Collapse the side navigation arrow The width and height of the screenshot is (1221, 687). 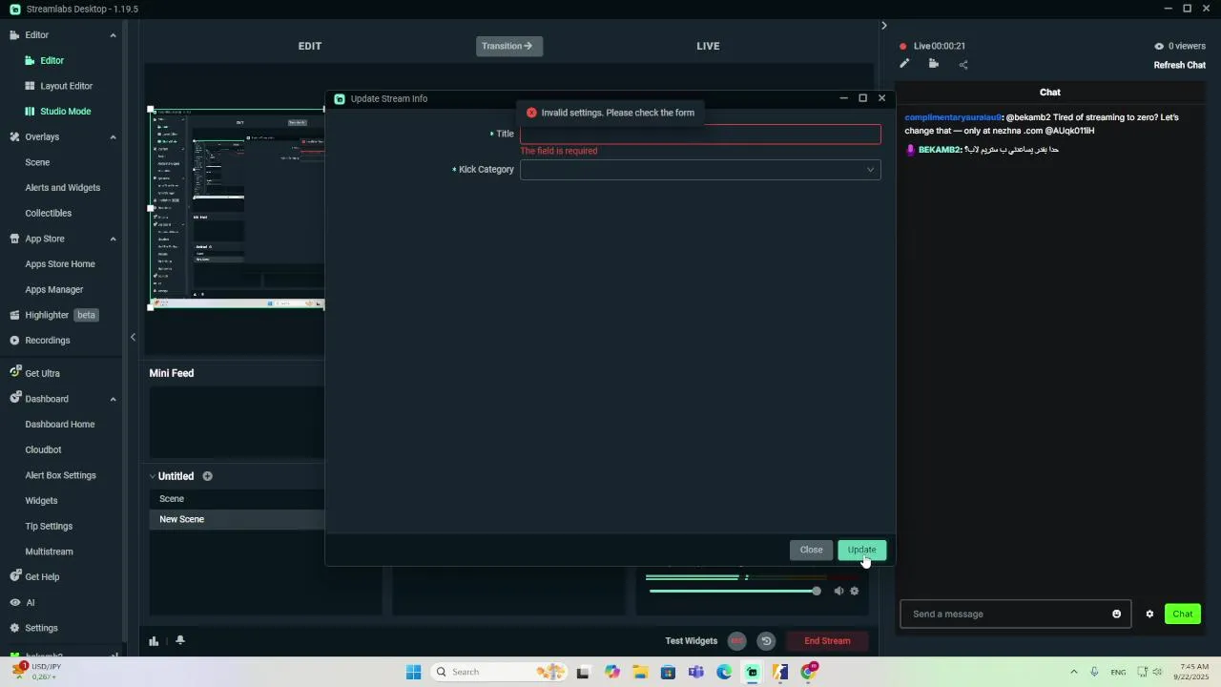pos(133,337)
